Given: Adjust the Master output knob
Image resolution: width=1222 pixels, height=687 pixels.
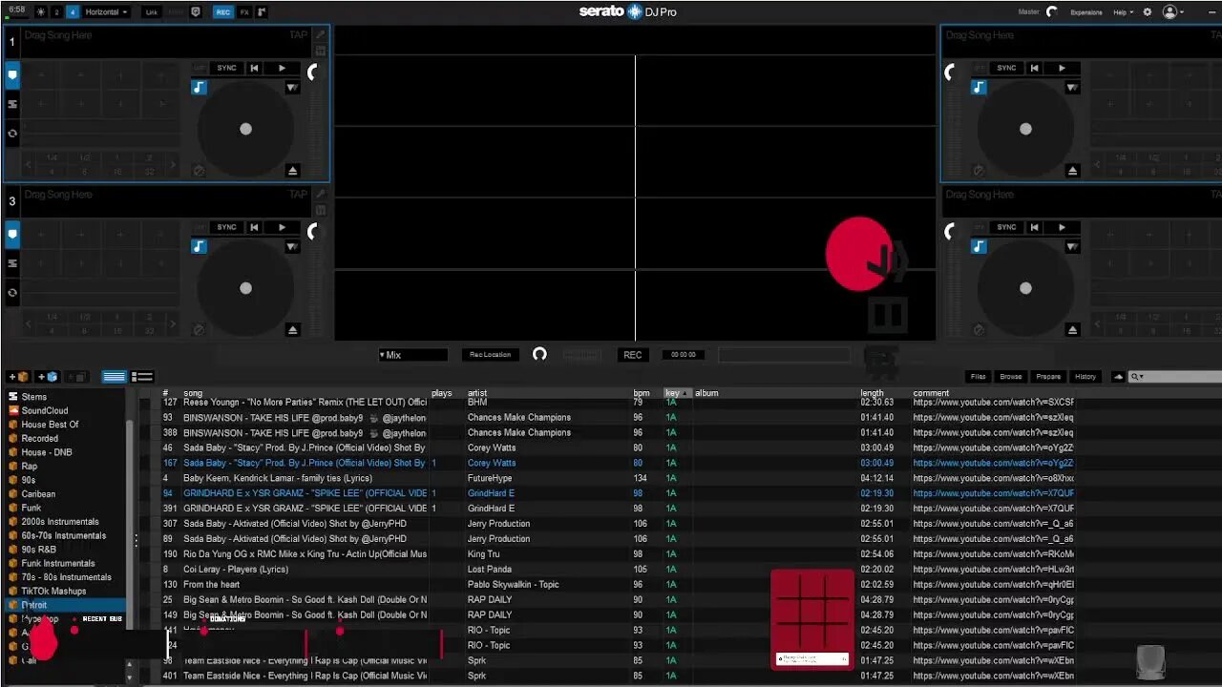Looking at the screenshot, I should [x=1052, y=12].
